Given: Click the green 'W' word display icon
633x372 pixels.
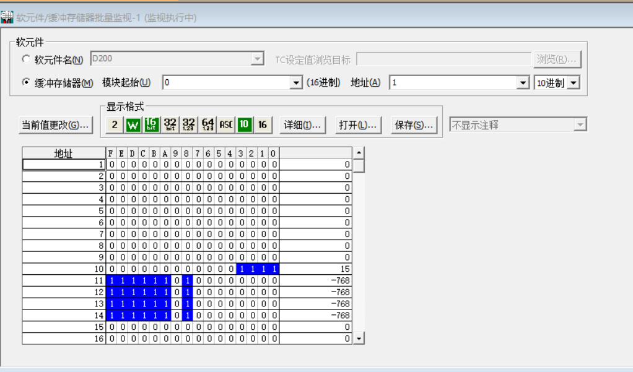Looking at the screenshot, I should 133,125.
